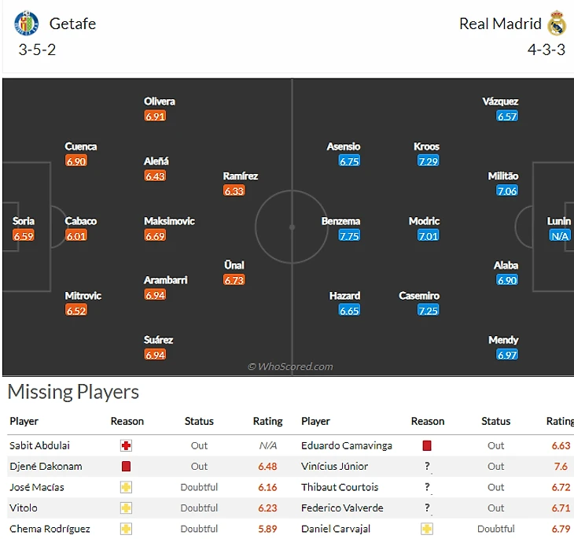The height and width of the screenshot is (539, 574).
Task: Select player Ünal on the pitch
Action: [234, 265]
